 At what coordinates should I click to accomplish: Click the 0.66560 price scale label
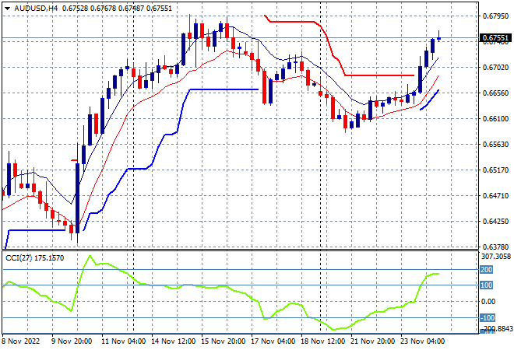point(496,93)
